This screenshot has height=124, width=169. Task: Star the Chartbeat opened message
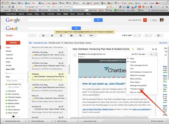pos(147,54)
